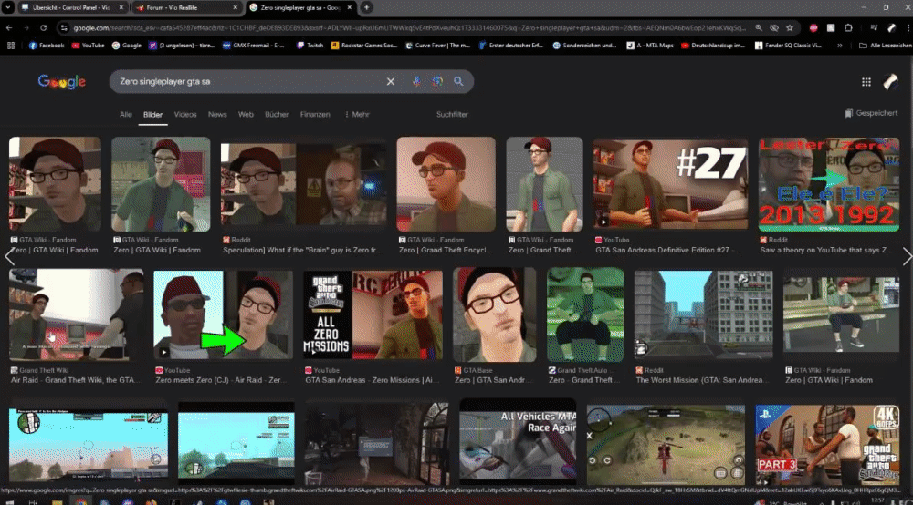Open the Google account avatar
This screenshot has height=505, width=913.
[890, 82]
